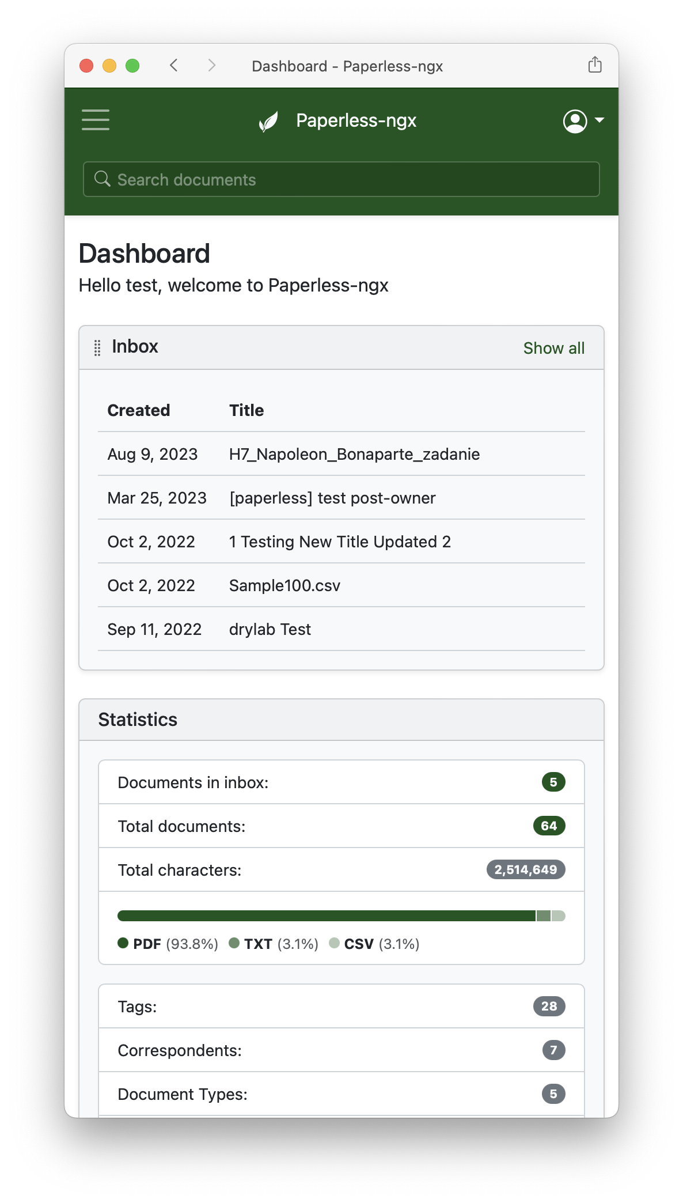Open the user profile menu

[x=583, y=121]
